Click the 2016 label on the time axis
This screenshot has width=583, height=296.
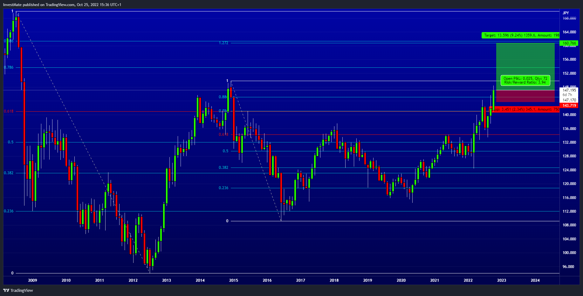tap(267, 280)
